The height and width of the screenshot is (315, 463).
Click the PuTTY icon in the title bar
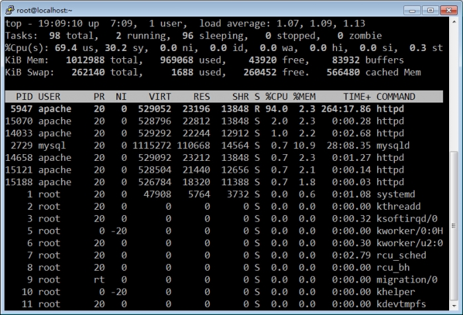[x=10, y=10]
